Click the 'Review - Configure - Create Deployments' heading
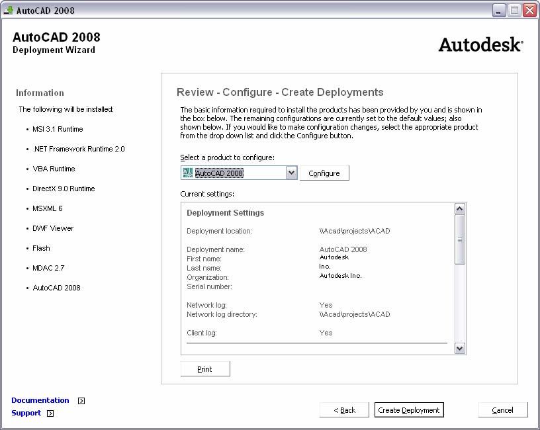The image size is (540, 430). (280, 92)
